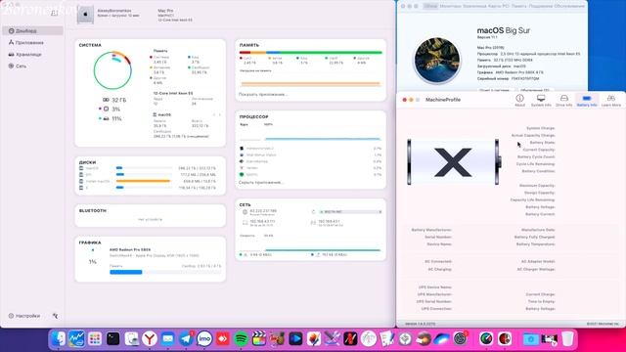626x352 pixels.
Task: Click the AMD Radeon Pro 580X heading
Action: pos(130,250)
